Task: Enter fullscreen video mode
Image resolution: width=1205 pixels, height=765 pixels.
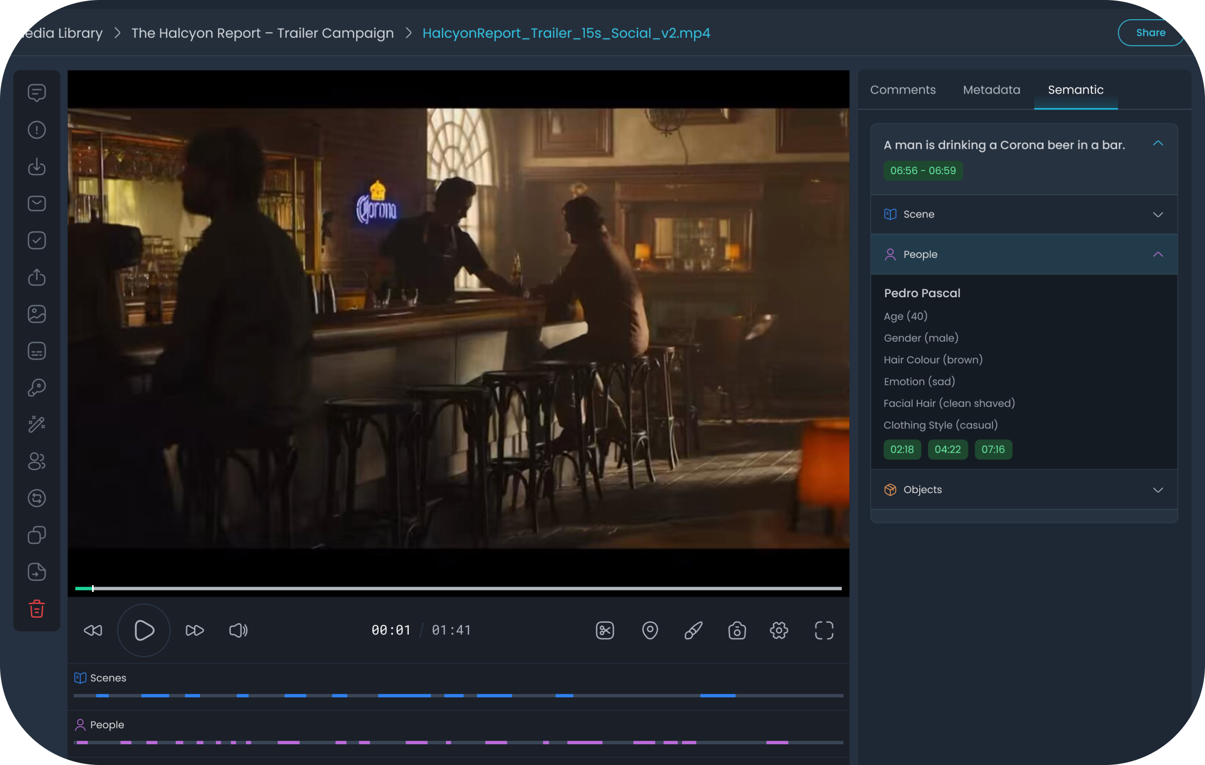Action: [824, 630]
